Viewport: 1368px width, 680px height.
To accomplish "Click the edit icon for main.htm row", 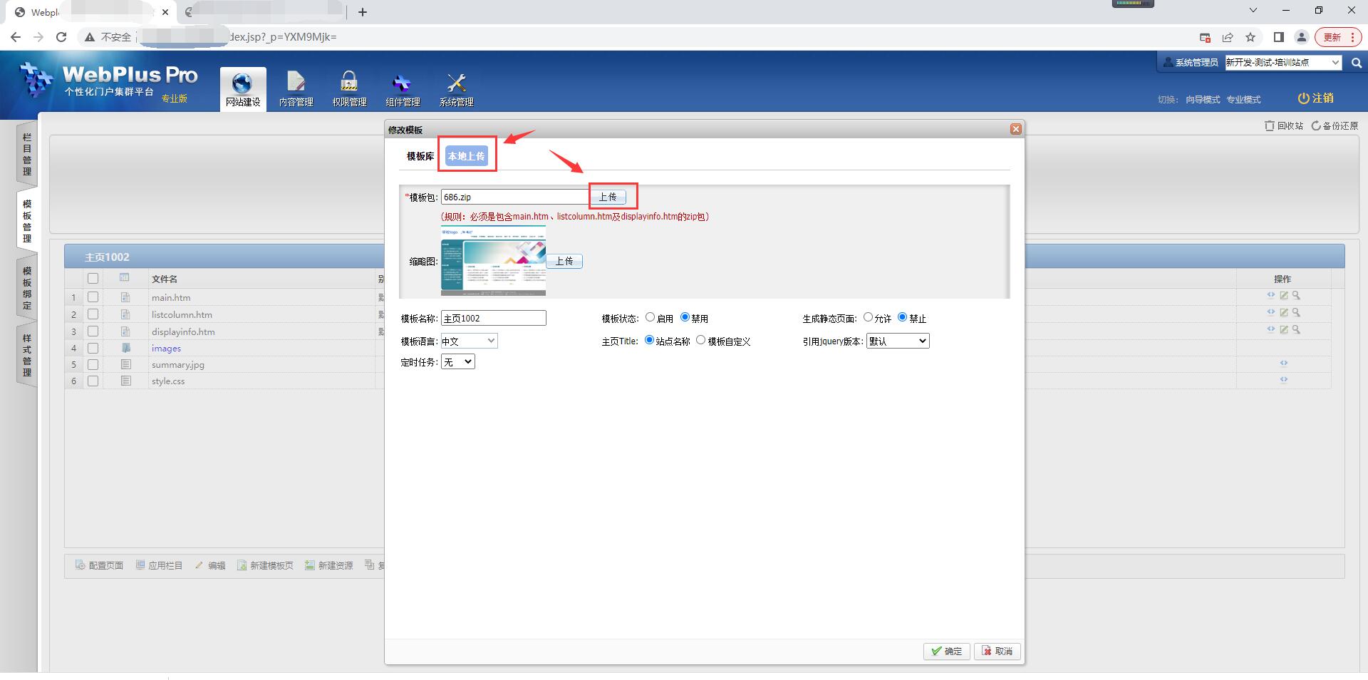I will (1283, 296).
